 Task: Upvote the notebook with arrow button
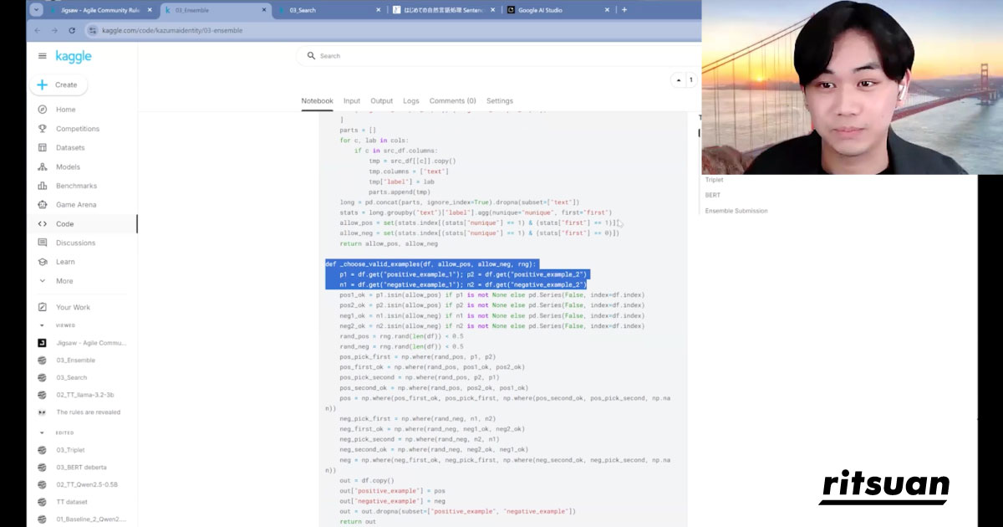[678, 80]
